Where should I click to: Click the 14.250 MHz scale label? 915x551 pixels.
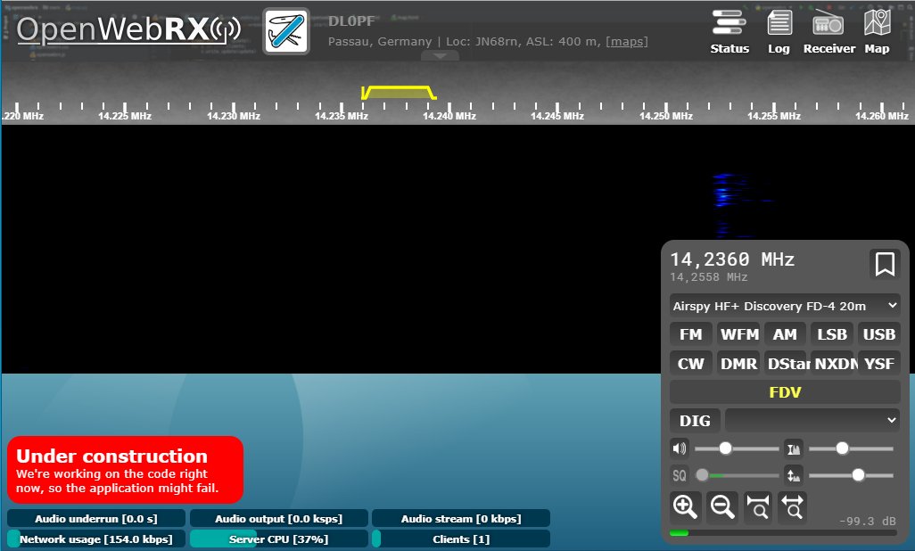point(666,116)
